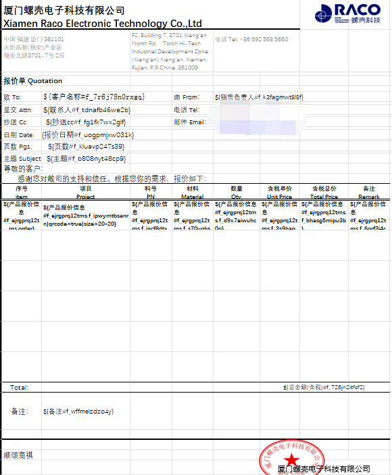The height and width of the screenshot is (475, 392).
Task: Click the RACO logo image
Action: tap(347, 13)
